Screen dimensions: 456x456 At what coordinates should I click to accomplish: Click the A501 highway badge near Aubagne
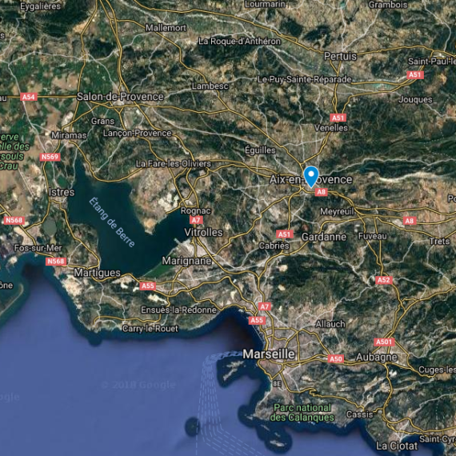click(x=384, y=342)
